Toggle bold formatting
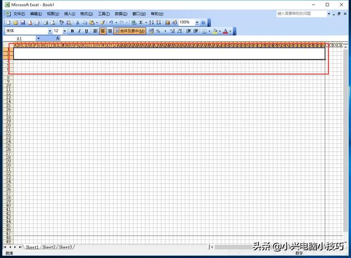351x258 pixels. point(72,31)
